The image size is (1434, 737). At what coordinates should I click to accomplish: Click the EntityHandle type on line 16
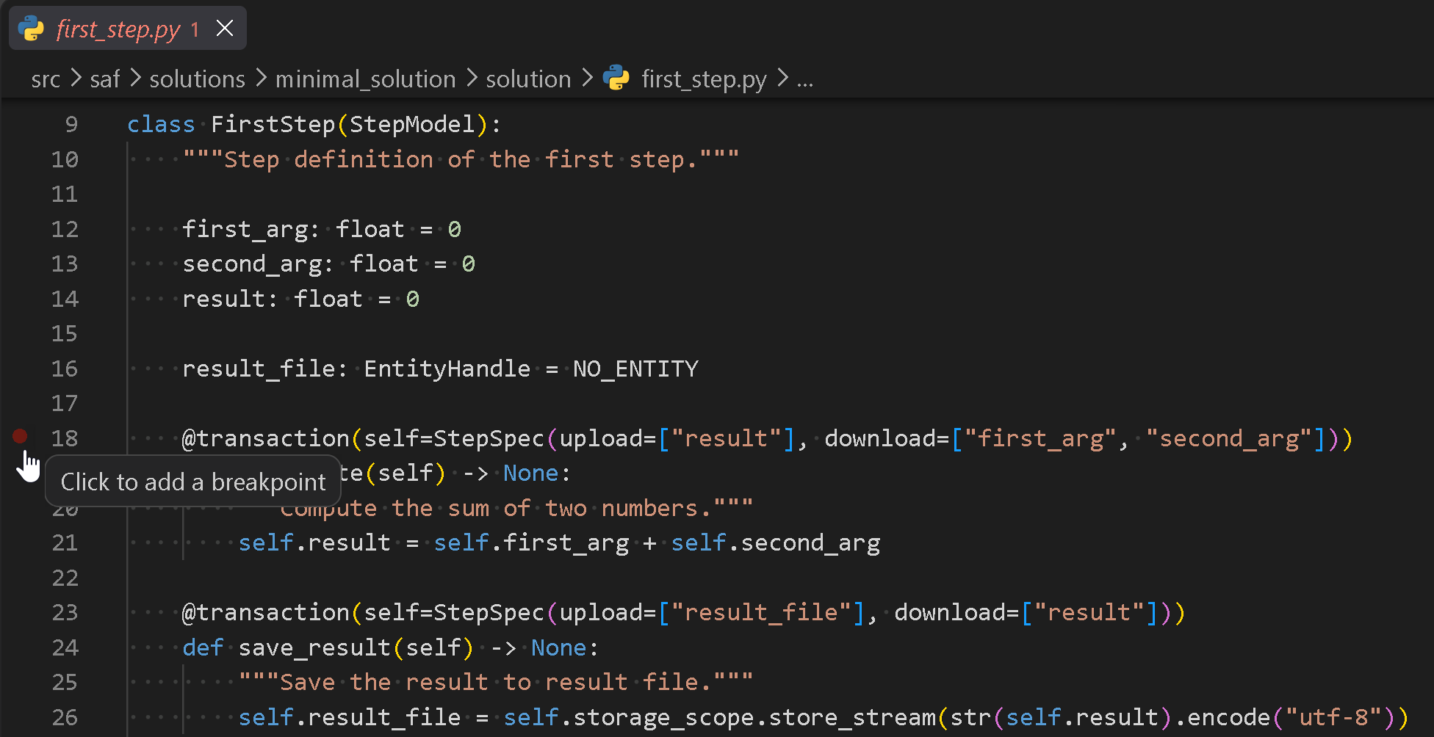(x=447, y=368)
